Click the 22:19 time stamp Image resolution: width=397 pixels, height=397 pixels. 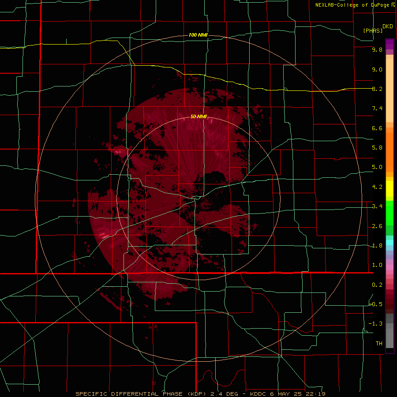[316, 394]
